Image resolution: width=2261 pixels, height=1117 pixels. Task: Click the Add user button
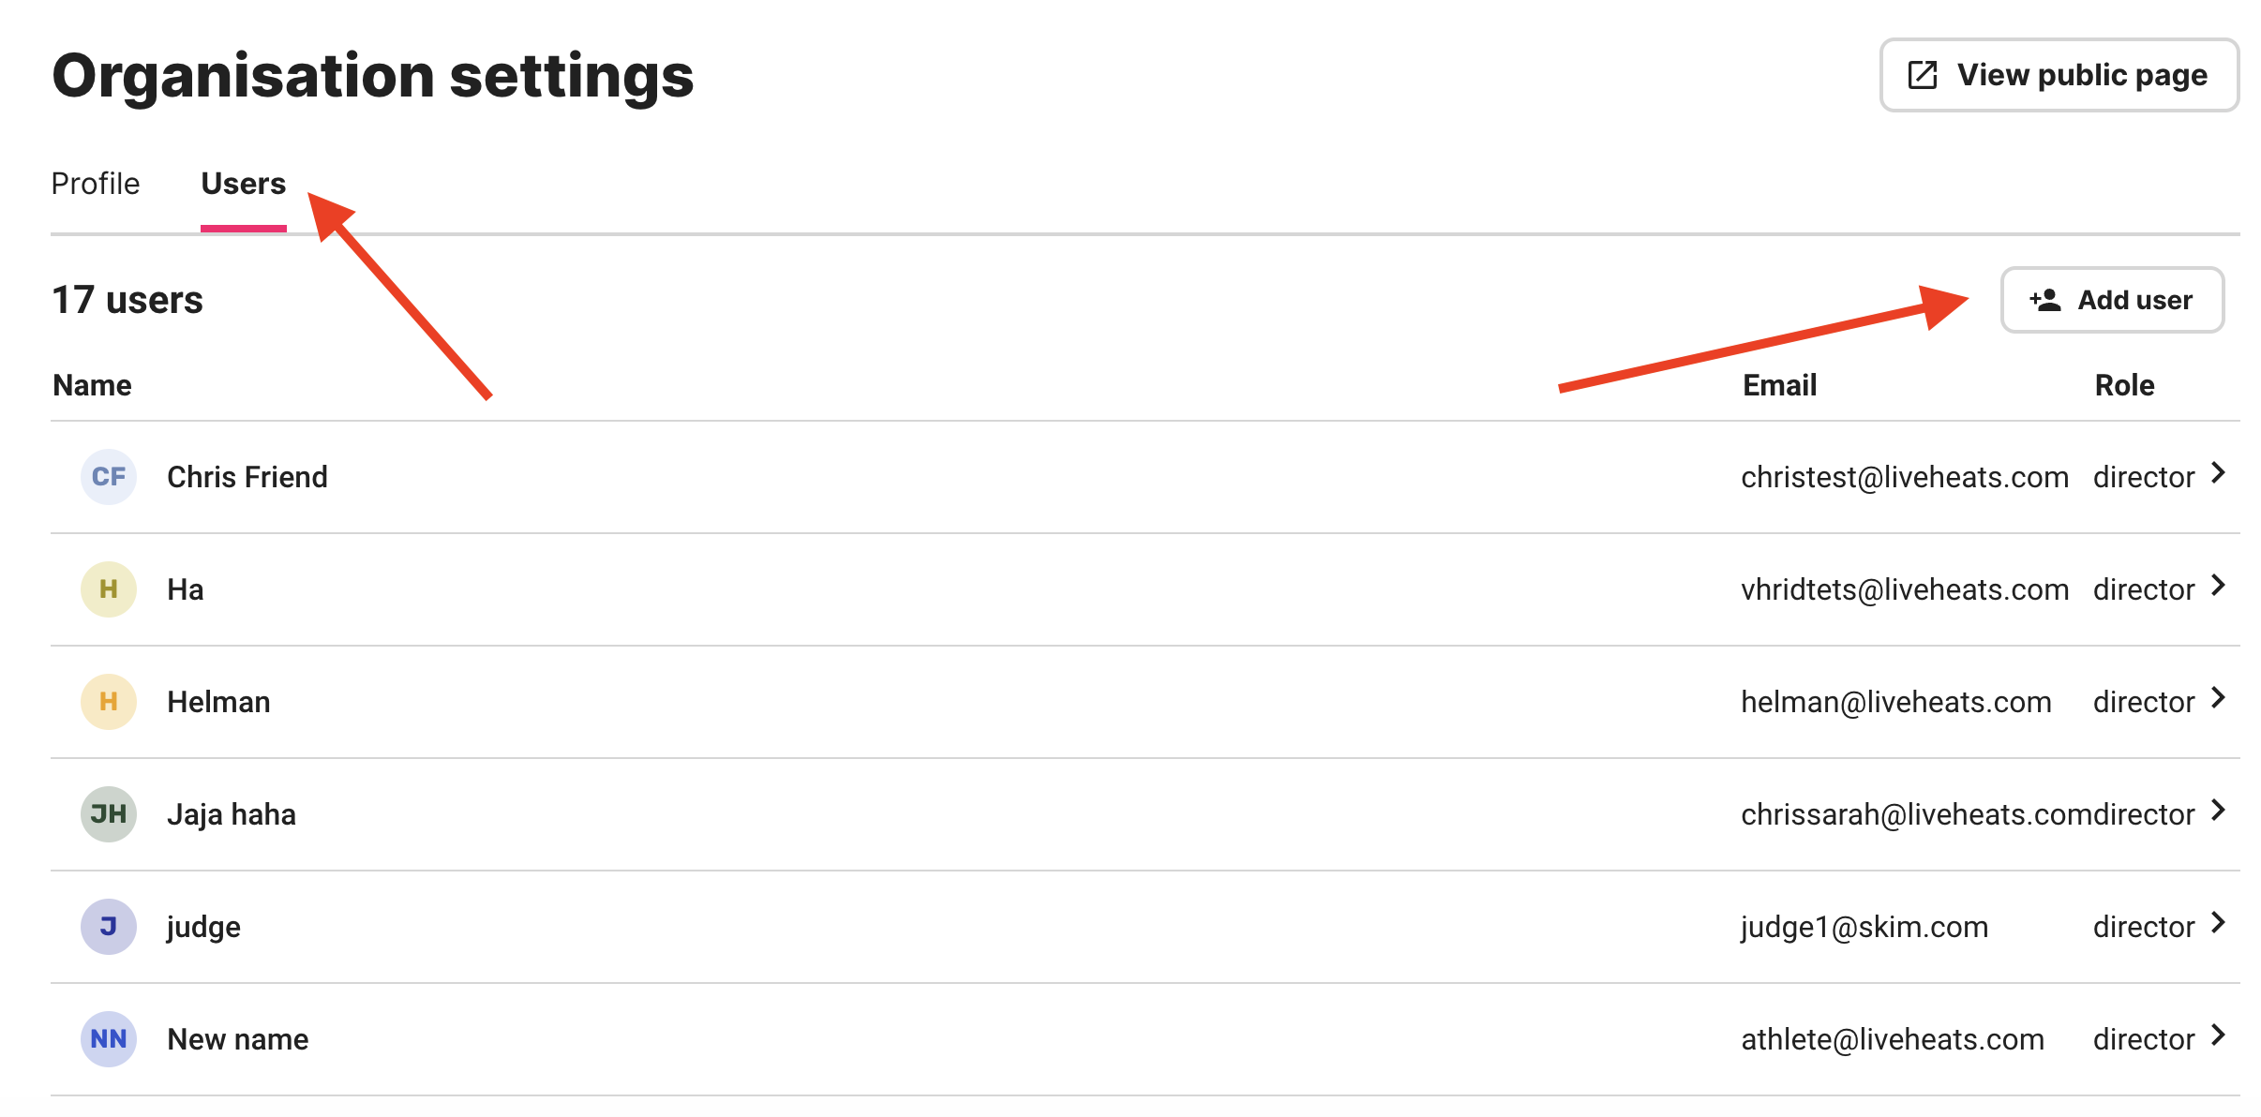pos(2112,300)
